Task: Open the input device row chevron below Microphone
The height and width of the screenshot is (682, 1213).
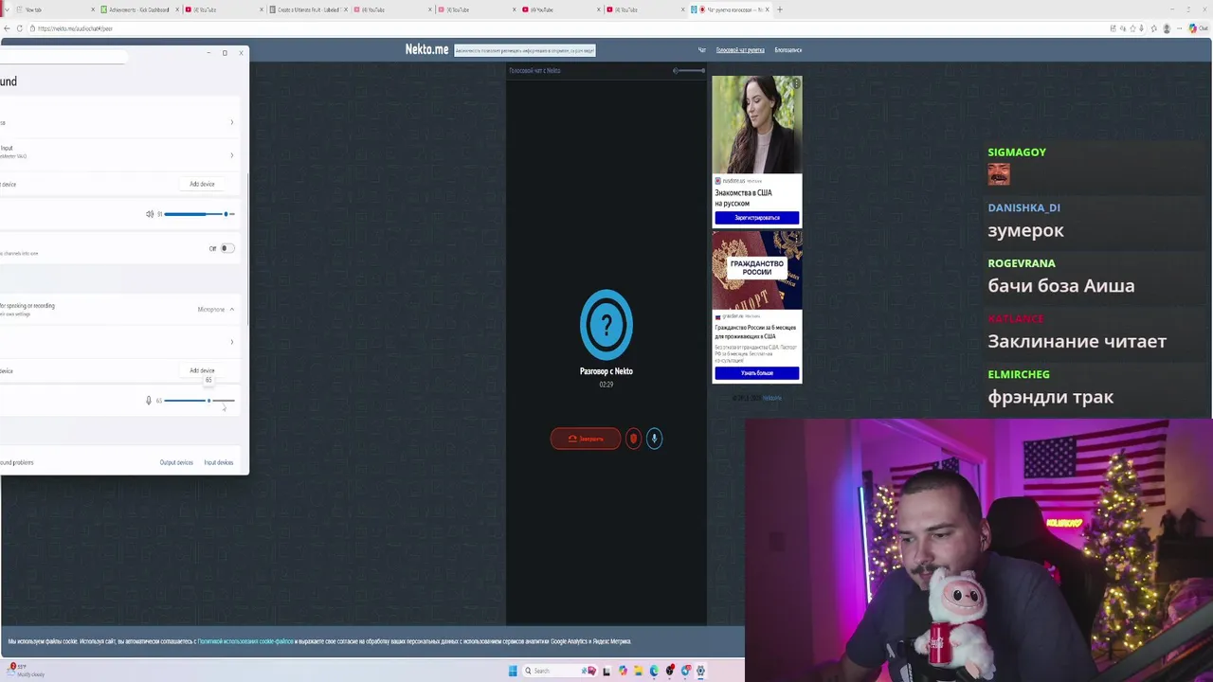Action: click(232, 342)
